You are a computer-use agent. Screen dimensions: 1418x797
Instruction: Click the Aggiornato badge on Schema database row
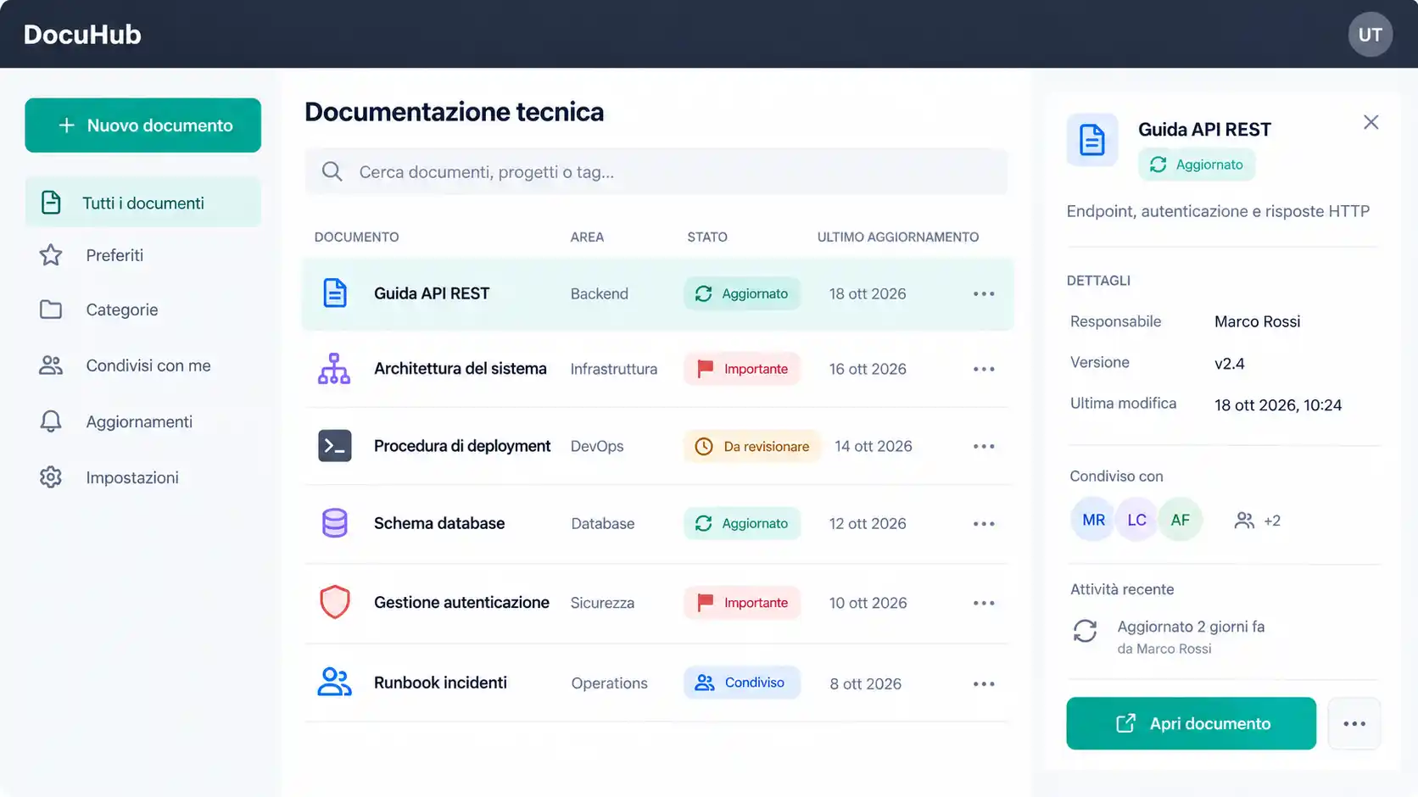(742, 523)
